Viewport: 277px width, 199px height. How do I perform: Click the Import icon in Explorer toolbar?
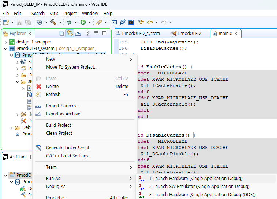pyautogui.click(x=78, y=33)
